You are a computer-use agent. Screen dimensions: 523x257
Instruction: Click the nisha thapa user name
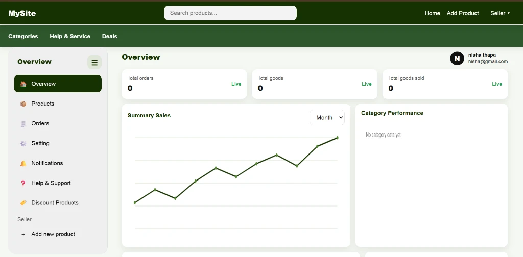(x=482, y=55)
